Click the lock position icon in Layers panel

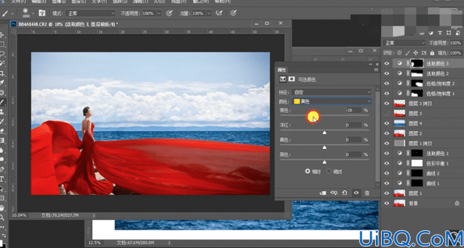click(415, 52)
